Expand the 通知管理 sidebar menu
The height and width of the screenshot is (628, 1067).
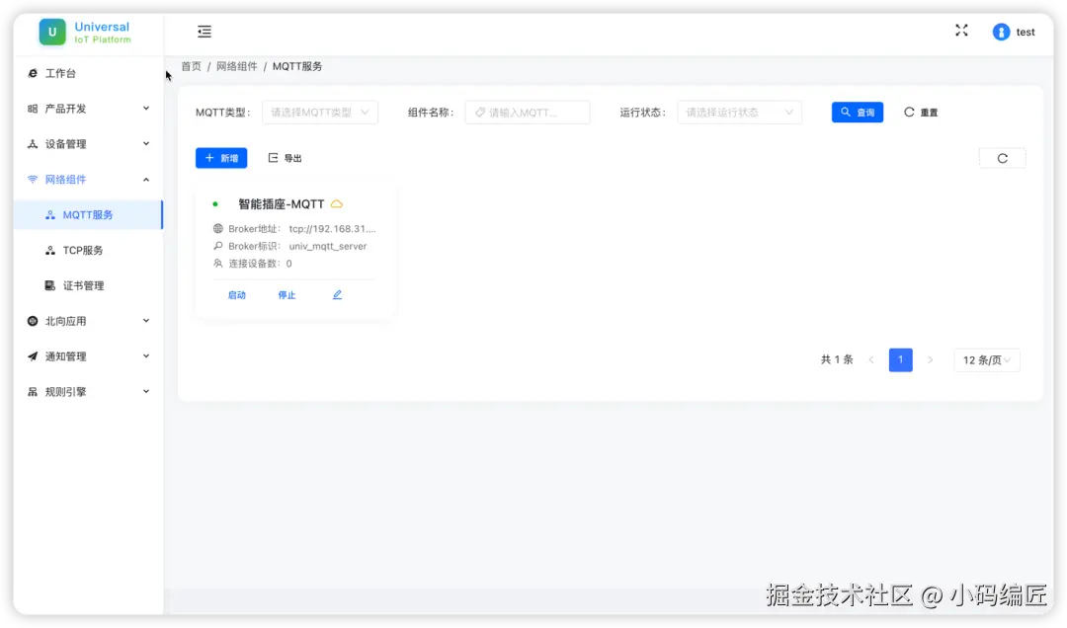[89, 356]
